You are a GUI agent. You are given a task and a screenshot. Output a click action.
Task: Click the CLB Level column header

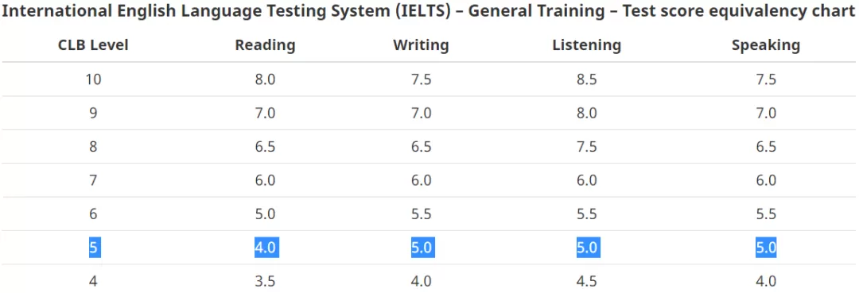(93, 44)
